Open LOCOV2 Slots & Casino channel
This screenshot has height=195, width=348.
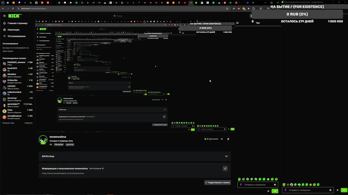coord(17,87)
